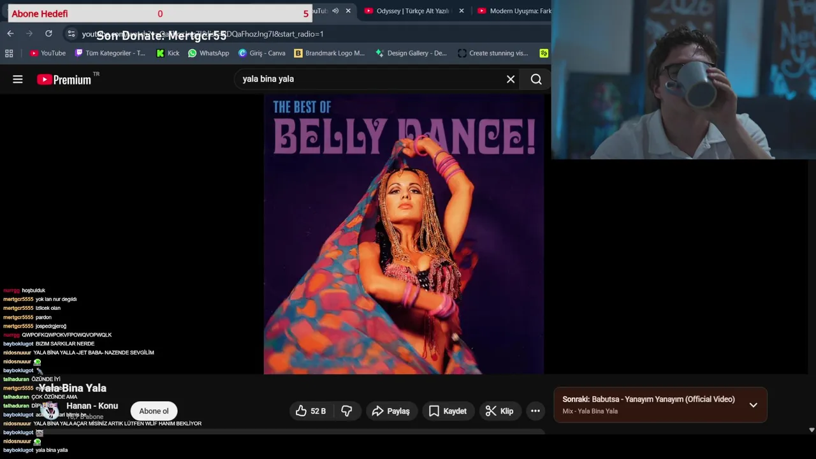Open the Kick bookmark
Image resolution: width=816 pixels, height=459 pixels.
coord(168,53)
